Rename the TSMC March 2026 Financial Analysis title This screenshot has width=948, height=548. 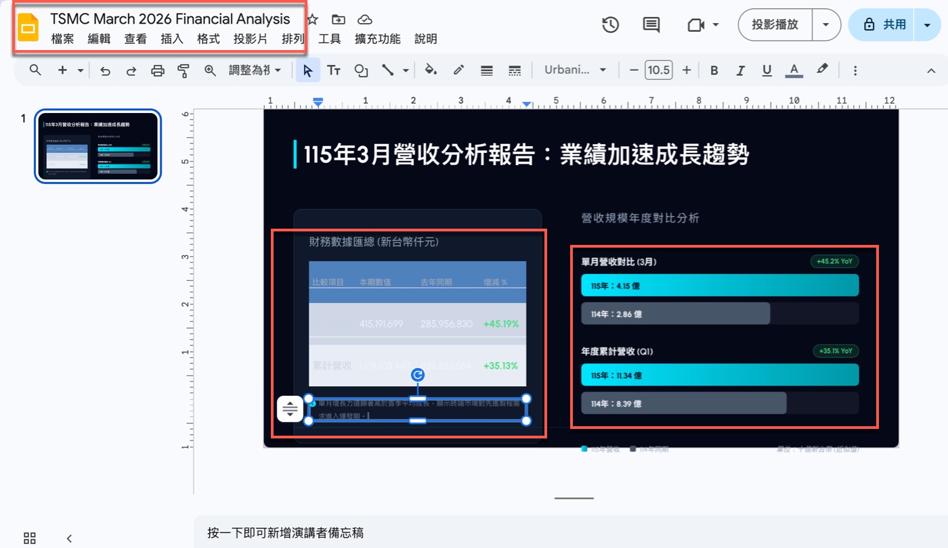170,19
